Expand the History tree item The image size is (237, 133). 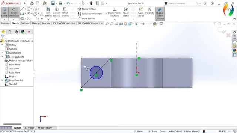coord(2,45)
